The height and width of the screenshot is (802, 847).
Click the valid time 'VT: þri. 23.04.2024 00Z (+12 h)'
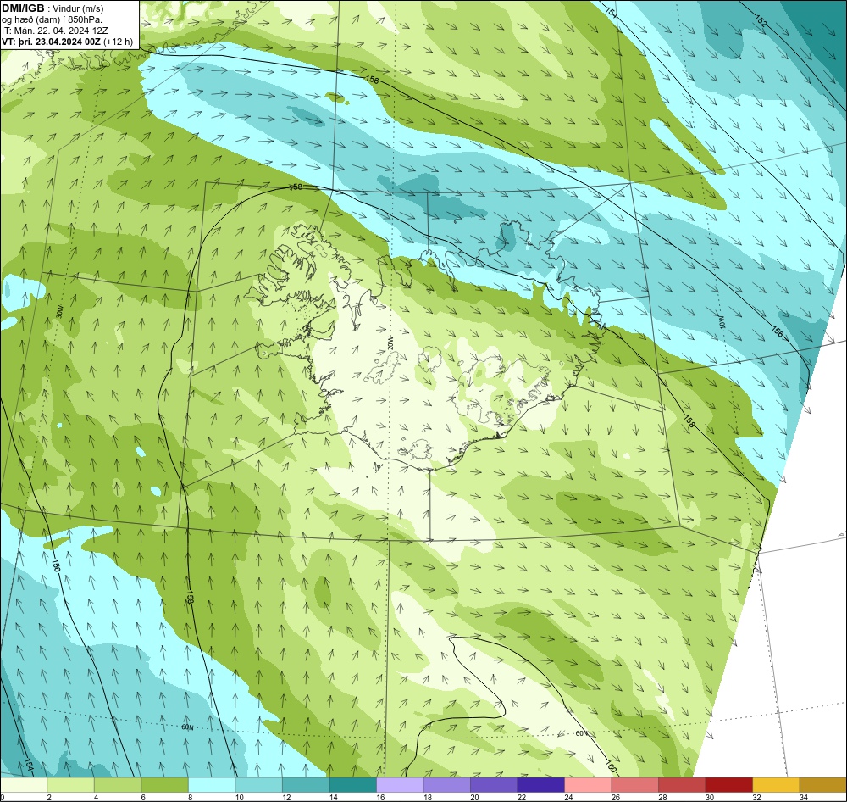(67, 41)
